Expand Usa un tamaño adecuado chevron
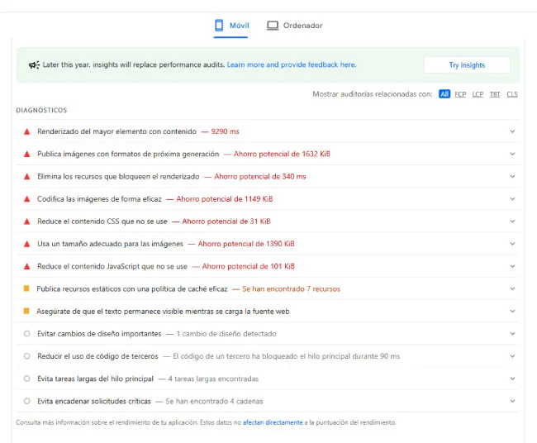Image resolution: width=537 pixels, height=443 pixels. click(x=512, y=244)
